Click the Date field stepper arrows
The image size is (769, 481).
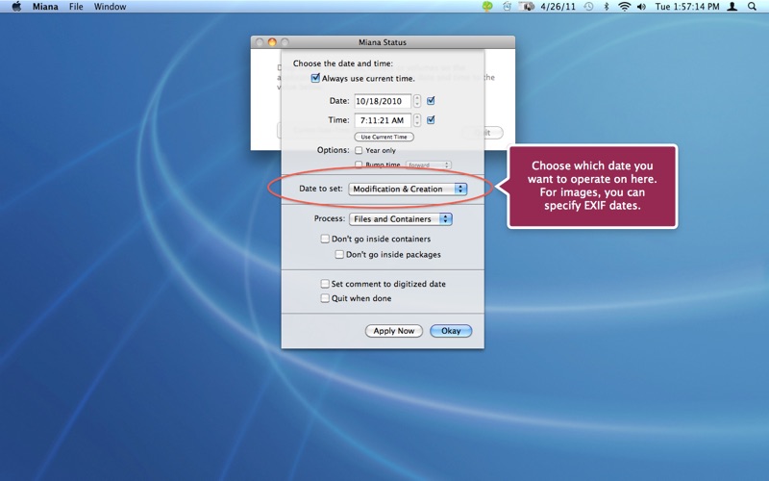417,101
